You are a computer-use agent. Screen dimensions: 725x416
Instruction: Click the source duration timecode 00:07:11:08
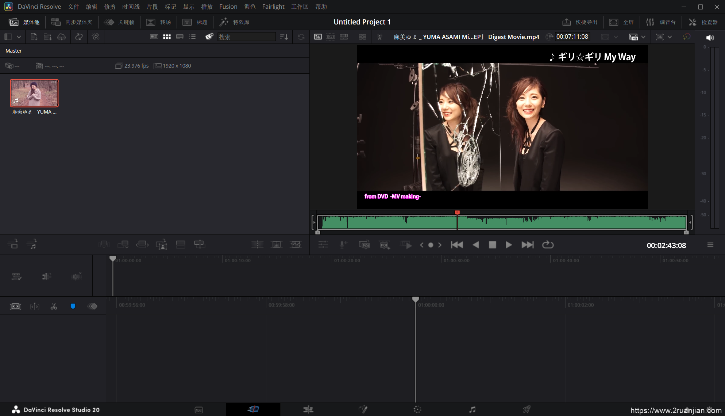pyautogui.click(x=572, y=37)
